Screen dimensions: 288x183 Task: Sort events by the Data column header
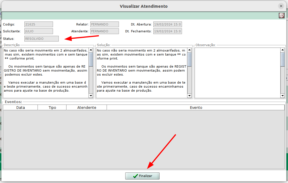click(20, 108)
